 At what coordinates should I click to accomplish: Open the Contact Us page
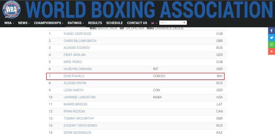[x=137, y=23]
